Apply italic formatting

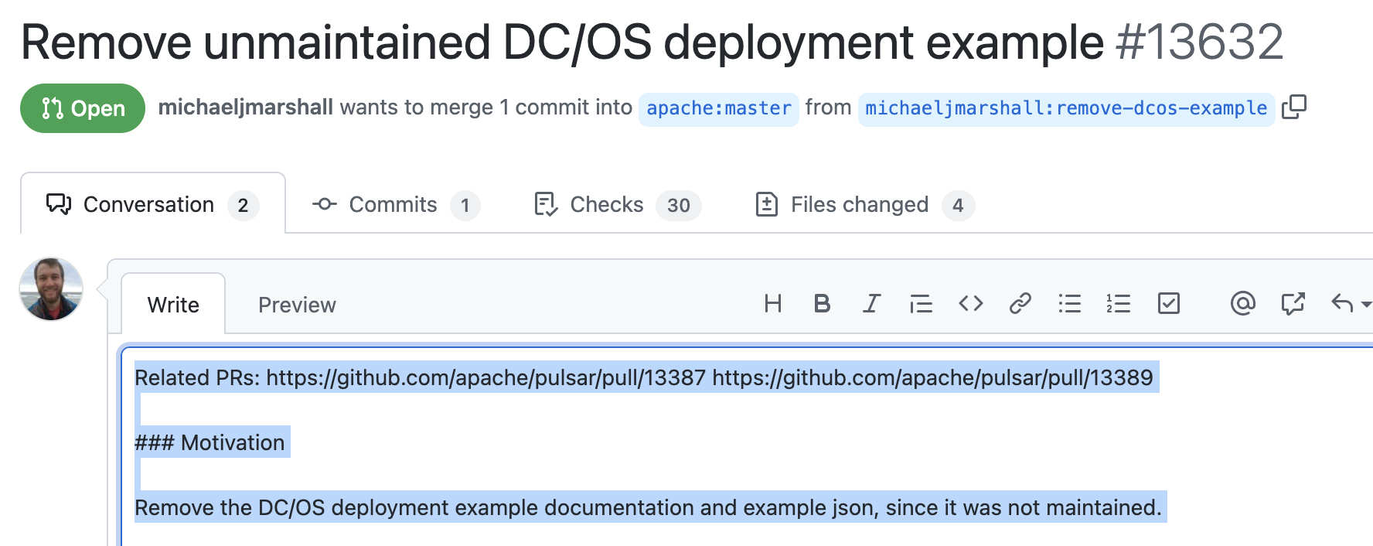[871, 303]
